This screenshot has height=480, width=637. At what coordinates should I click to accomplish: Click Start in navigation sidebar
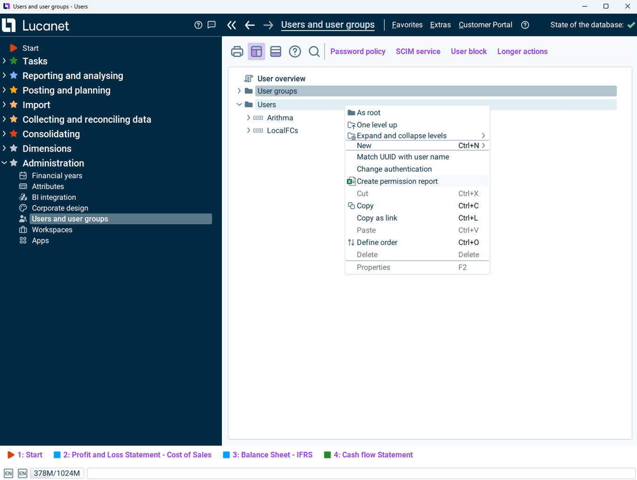coord(30,48)
